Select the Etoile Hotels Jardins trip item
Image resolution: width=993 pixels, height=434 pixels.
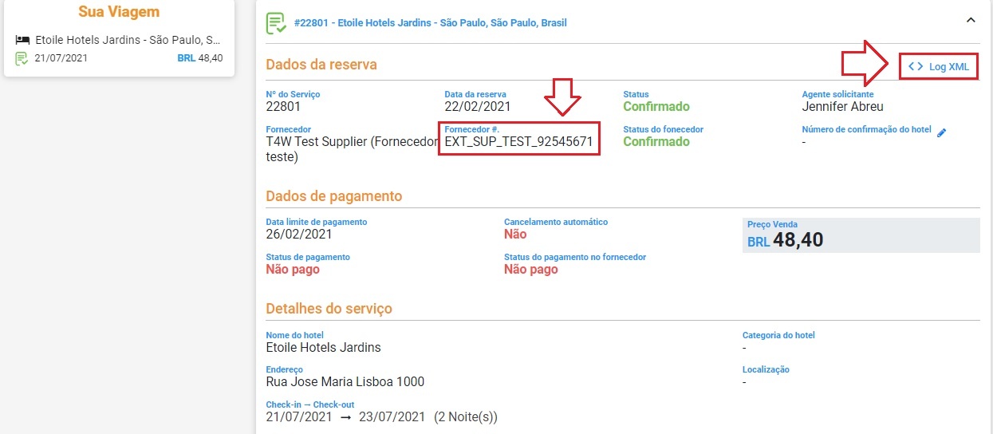pyautogui.click(x=119, y=49)
